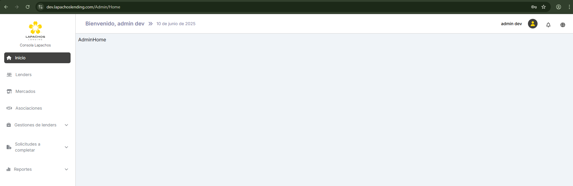
Task: Go back with browser back arrow
Action: point(6,7)
